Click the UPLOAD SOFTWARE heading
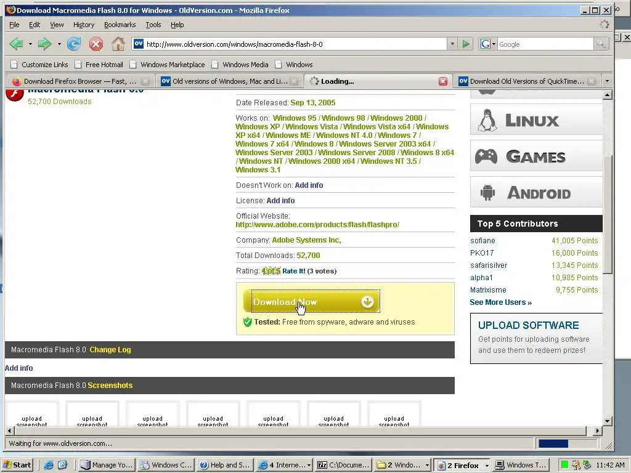 [x=528, y=325]
